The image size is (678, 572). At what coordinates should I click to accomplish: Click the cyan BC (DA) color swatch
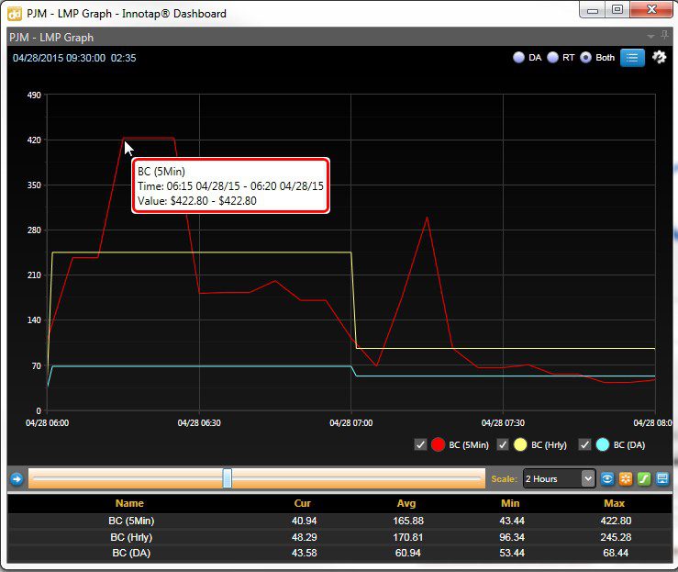603,444
